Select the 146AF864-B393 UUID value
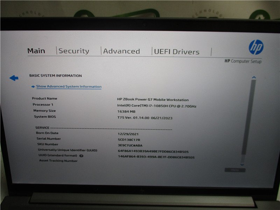The image size is (280, 210). click(x=156, y=157)
